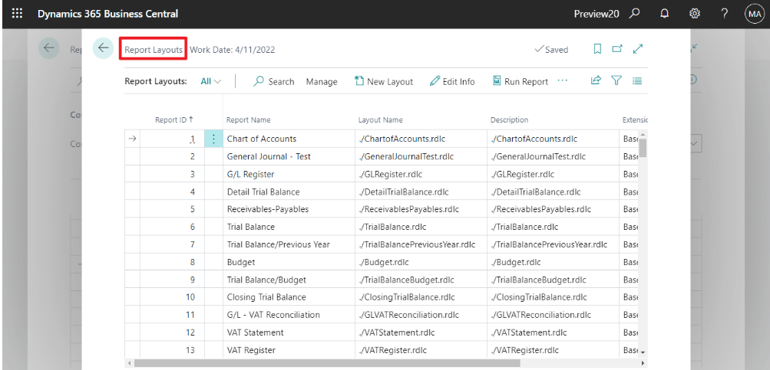Expand the All views dropdown
Screen dimensions: 770x370
[210, 81]
